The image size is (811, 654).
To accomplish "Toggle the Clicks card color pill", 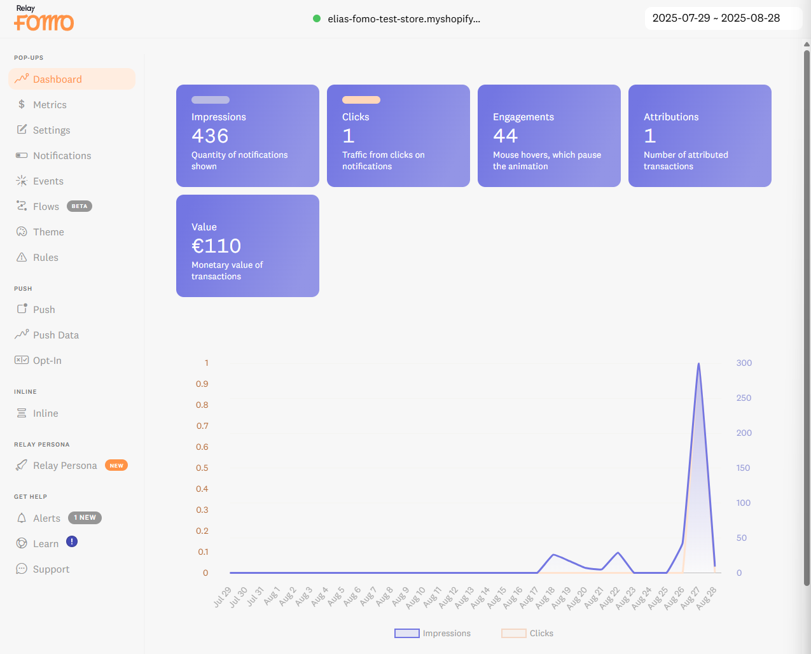I will 361,100.
